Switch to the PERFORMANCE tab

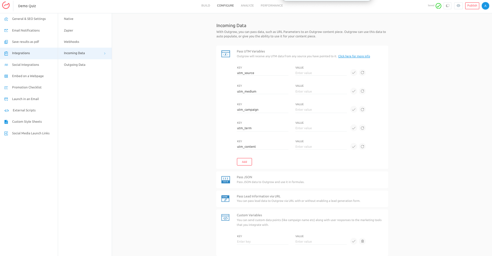272,5
